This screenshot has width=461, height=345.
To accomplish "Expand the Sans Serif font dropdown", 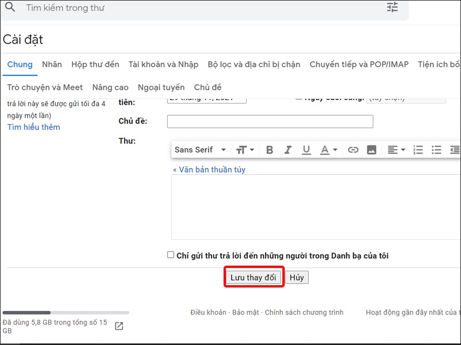I will pyautogui.click(x=201, y=149).
